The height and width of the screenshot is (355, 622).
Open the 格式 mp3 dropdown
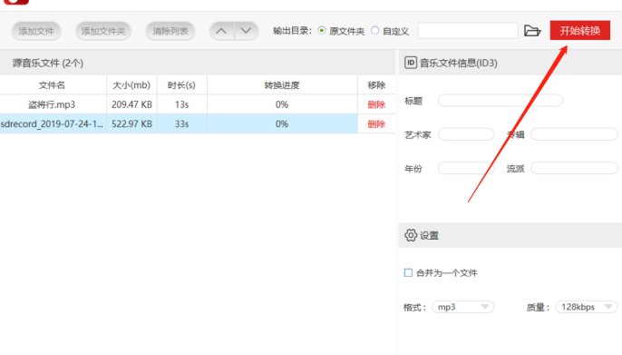463,307
